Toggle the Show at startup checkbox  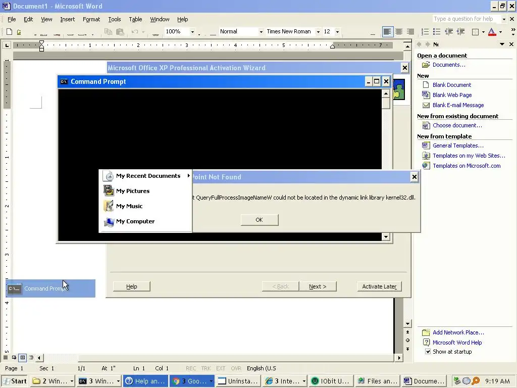[x=428, y=352]
